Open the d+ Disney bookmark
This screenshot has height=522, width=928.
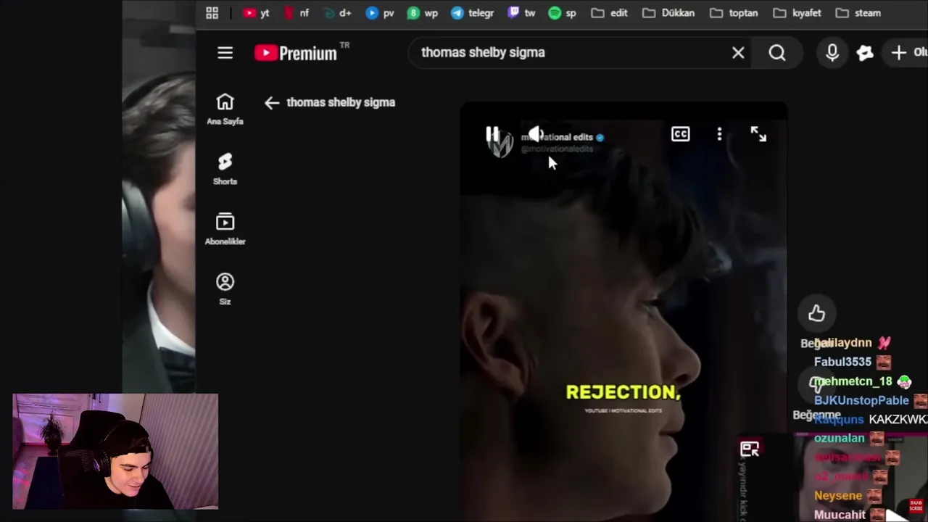click(337, 13)
